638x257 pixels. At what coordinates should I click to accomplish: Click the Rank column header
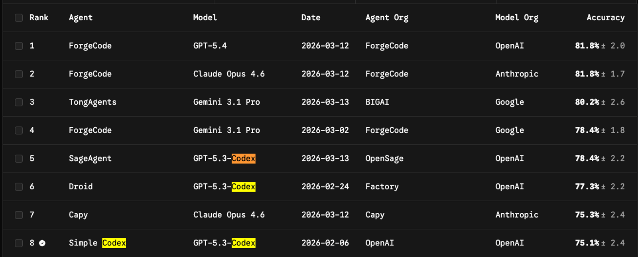coord(39,18)
